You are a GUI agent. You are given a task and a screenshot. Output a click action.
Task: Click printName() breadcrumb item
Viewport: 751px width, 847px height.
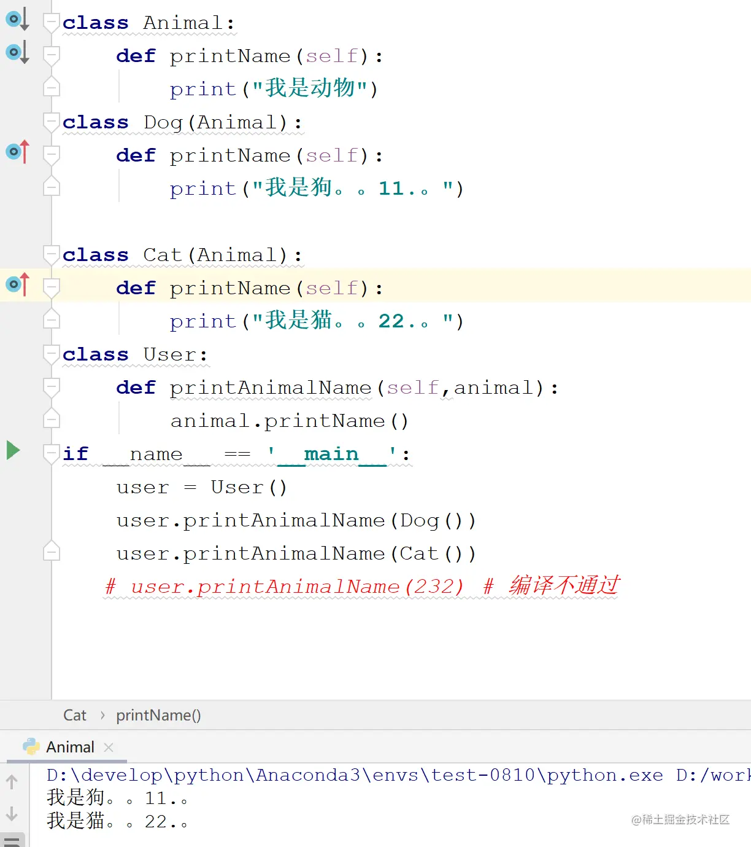158,716
